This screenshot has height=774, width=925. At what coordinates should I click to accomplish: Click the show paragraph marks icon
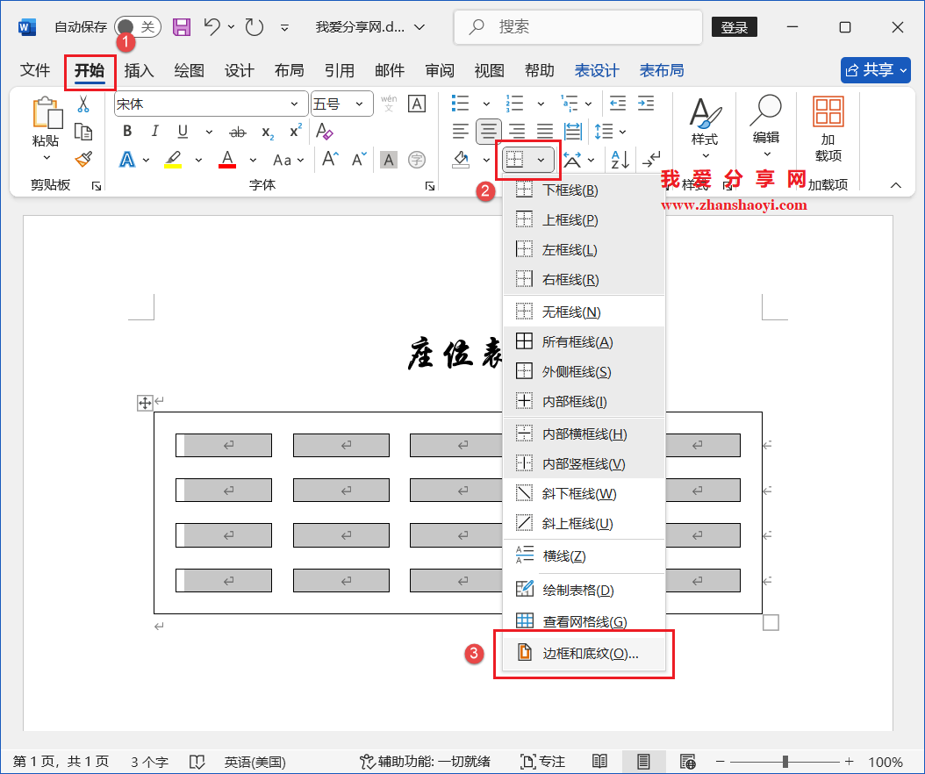(x=651, y=160)
